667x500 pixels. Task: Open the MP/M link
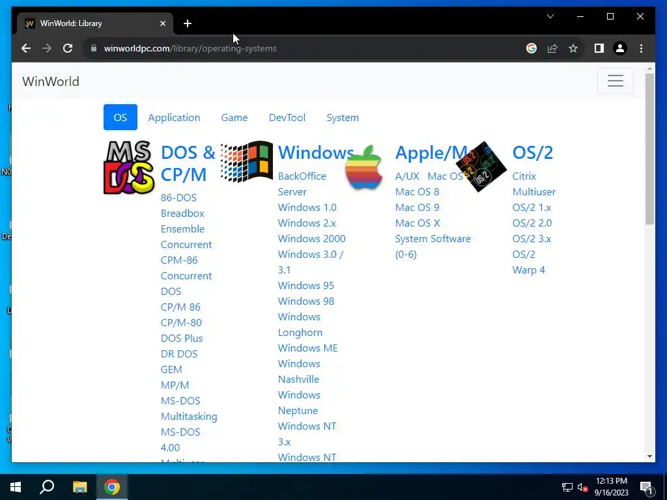coord(175,385)
